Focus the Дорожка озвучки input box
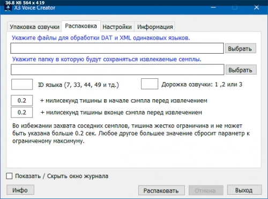The height and width of the screenshot is (199, 268). [x=150, y=84]
